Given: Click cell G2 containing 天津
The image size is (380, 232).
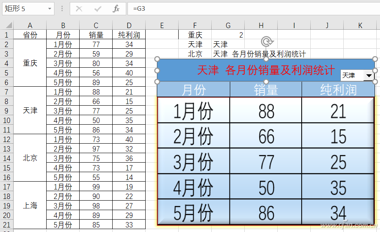Looking at the screenshot, I should [228, 44].
